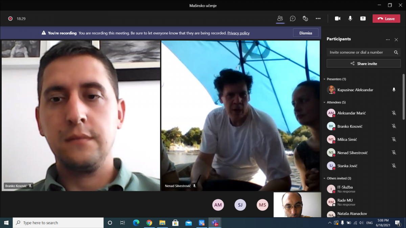Open the Mail app from the taskbar
The width and height of the screenshot is (406, 228).
(x=188, y=223)
